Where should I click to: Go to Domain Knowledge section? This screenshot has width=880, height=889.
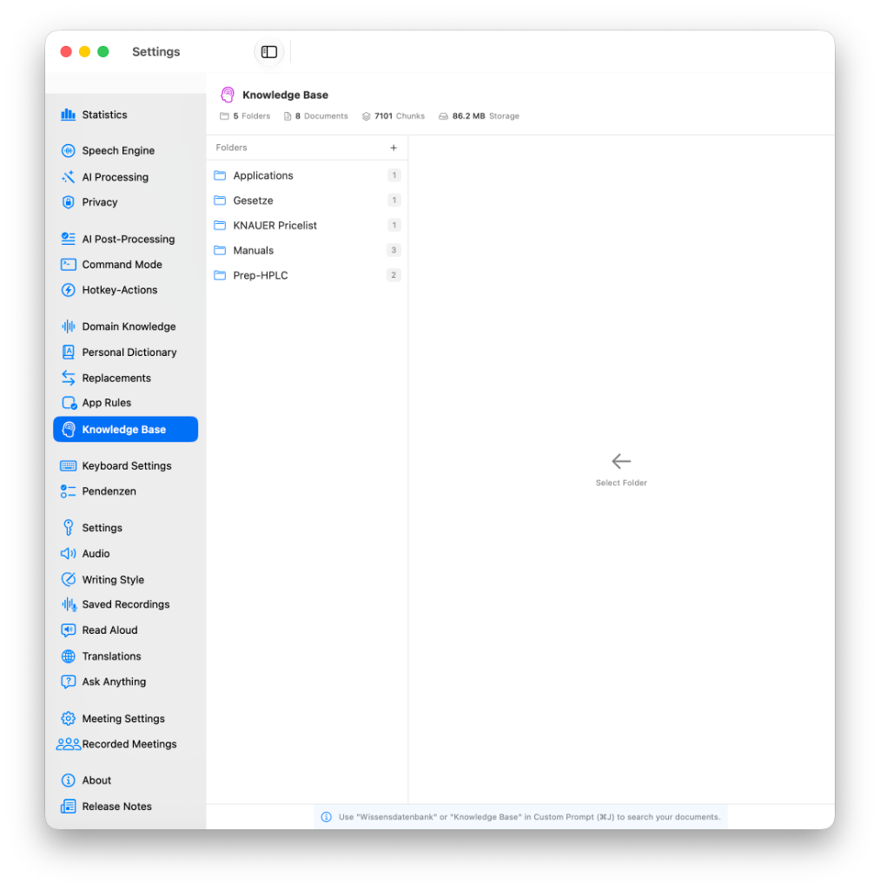pos(125,326)
